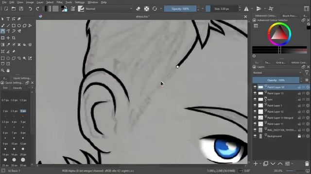The width and height of the screenshot is (311, 174).
Task: Select the Gradient tool in toolbox
Action: [3, 45]
